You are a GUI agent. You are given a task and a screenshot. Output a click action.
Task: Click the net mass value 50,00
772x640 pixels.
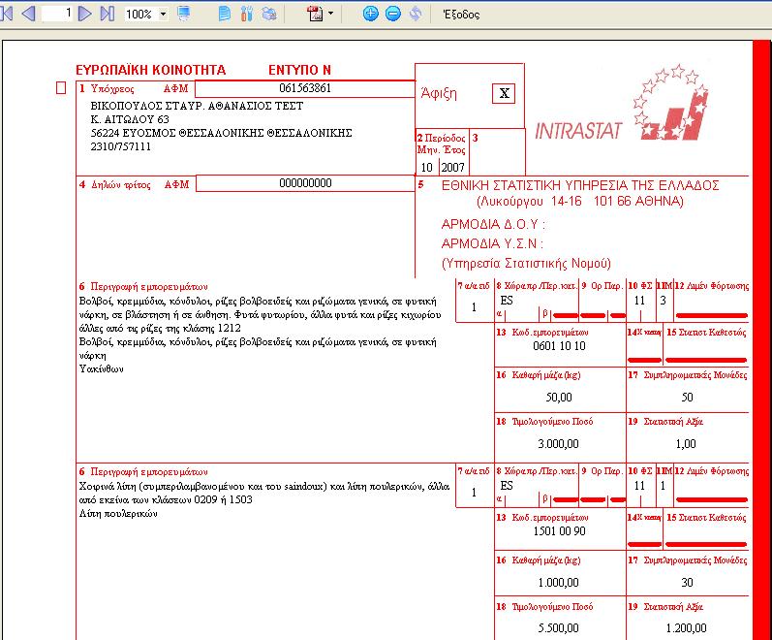tap(559, 398)
